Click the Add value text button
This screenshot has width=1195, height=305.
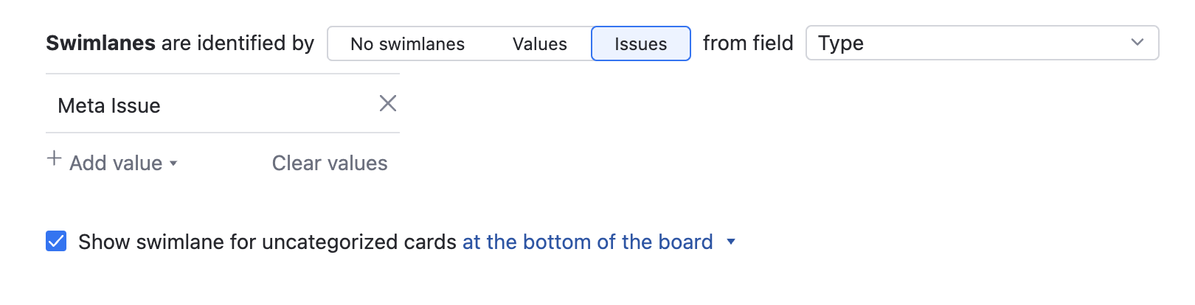116,163
